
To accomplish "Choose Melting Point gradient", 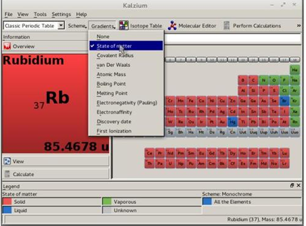I will pos(126,93).
